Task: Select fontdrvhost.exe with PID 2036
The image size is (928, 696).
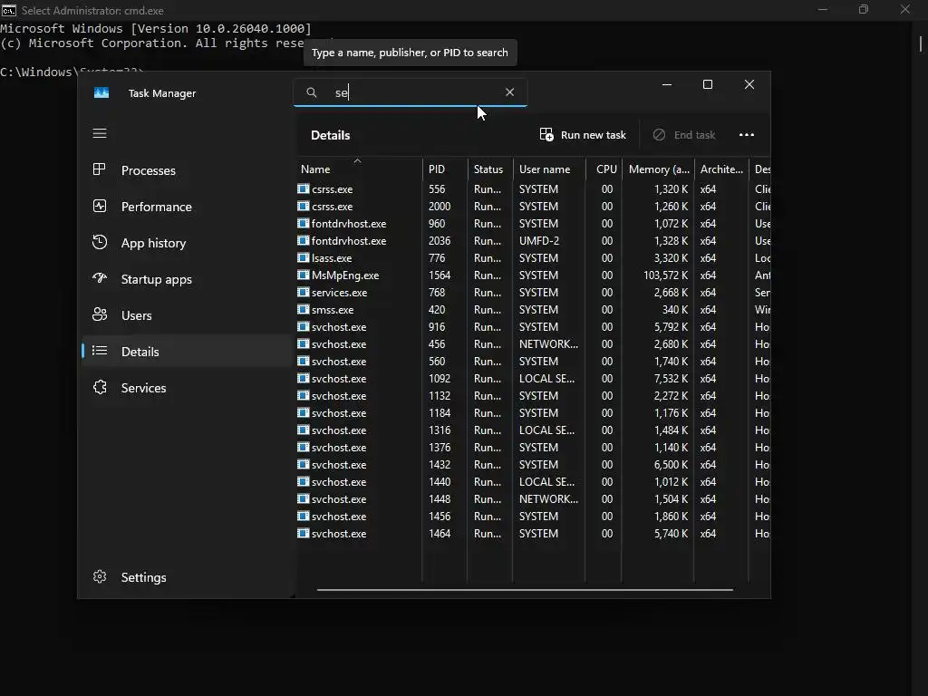Action: pyautogui.click(x=533, y=241)
